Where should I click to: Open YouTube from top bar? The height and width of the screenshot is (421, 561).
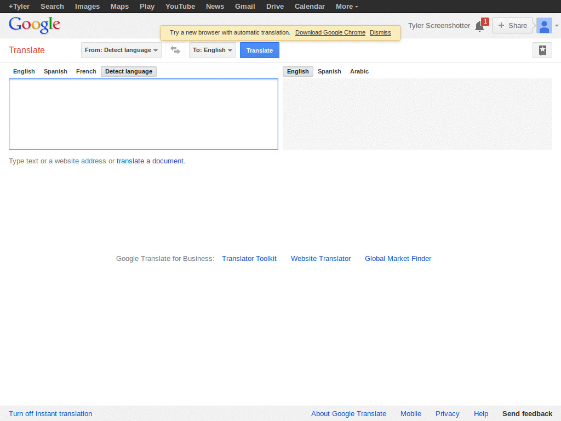coord(180,7)
